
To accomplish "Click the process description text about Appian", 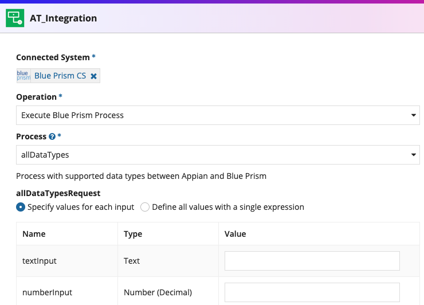I will click(x=141, y=176).
